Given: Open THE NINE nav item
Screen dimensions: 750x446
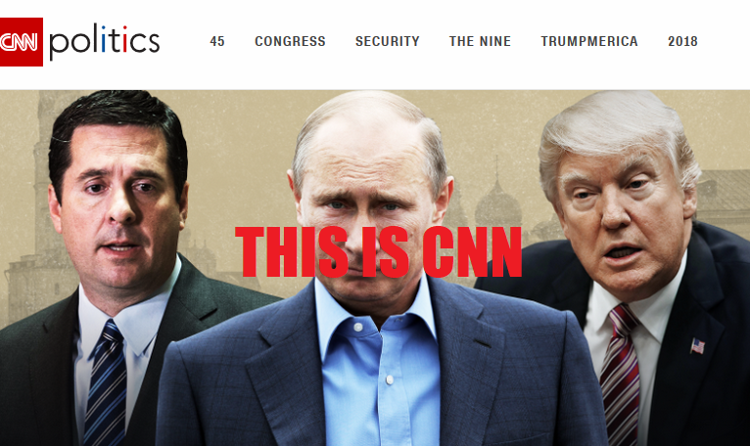Looking at the screenshot, I should [x=480, y=42].
